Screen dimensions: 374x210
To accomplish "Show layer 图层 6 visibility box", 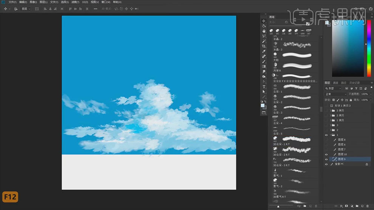I will (326, 144).
